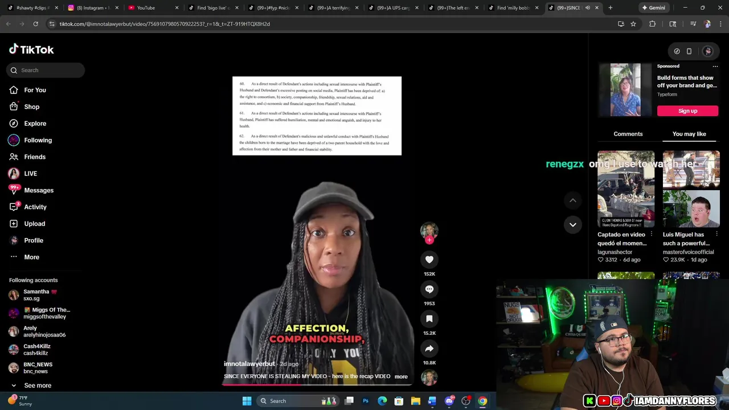
Task: Open profile avatar in TikTok top-right pill
Action: (x=708, y=51)
